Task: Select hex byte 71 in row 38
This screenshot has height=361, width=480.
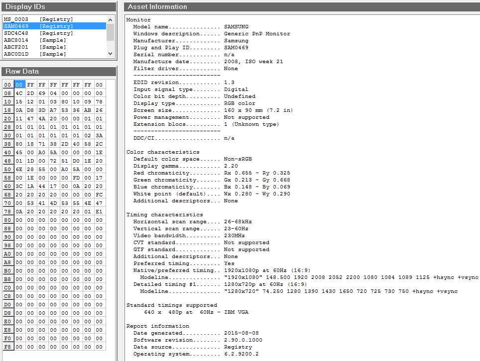Action: click(42, 144)
